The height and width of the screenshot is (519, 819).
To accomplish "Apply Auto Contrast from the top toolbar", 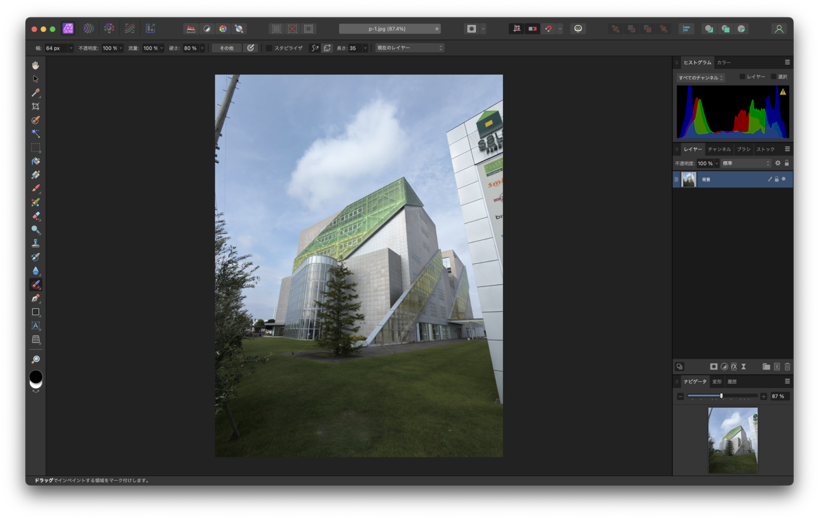I will (x=207, y=29).
